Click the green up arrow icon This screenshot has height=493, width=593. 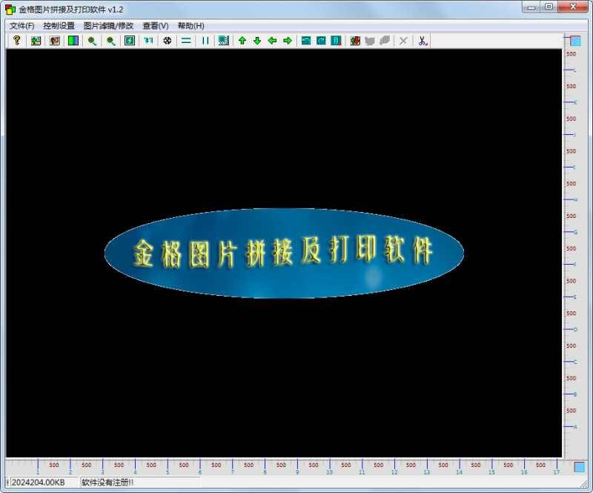point(241,41)
